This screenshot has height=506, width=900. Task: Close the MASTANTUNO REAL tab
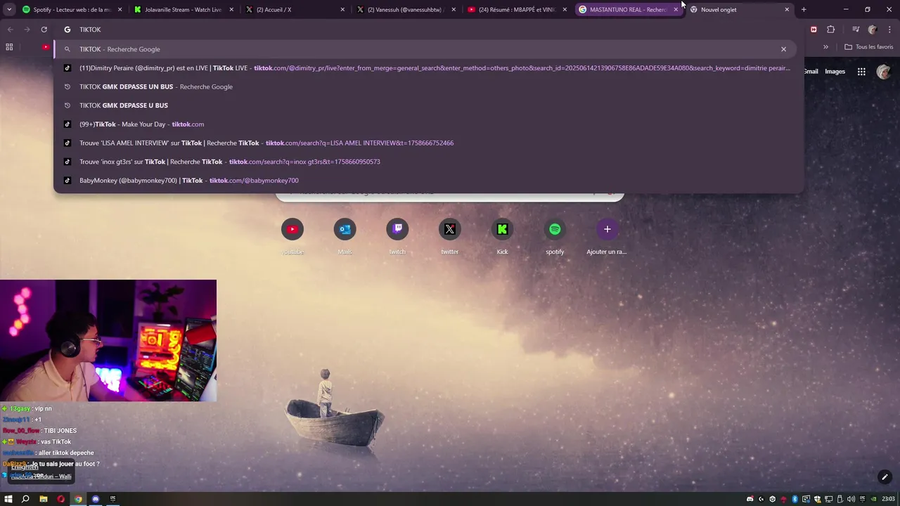676,10
